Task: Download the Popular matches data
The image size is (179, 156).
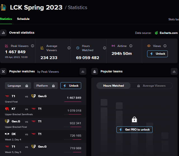Action: pos(83,71)
